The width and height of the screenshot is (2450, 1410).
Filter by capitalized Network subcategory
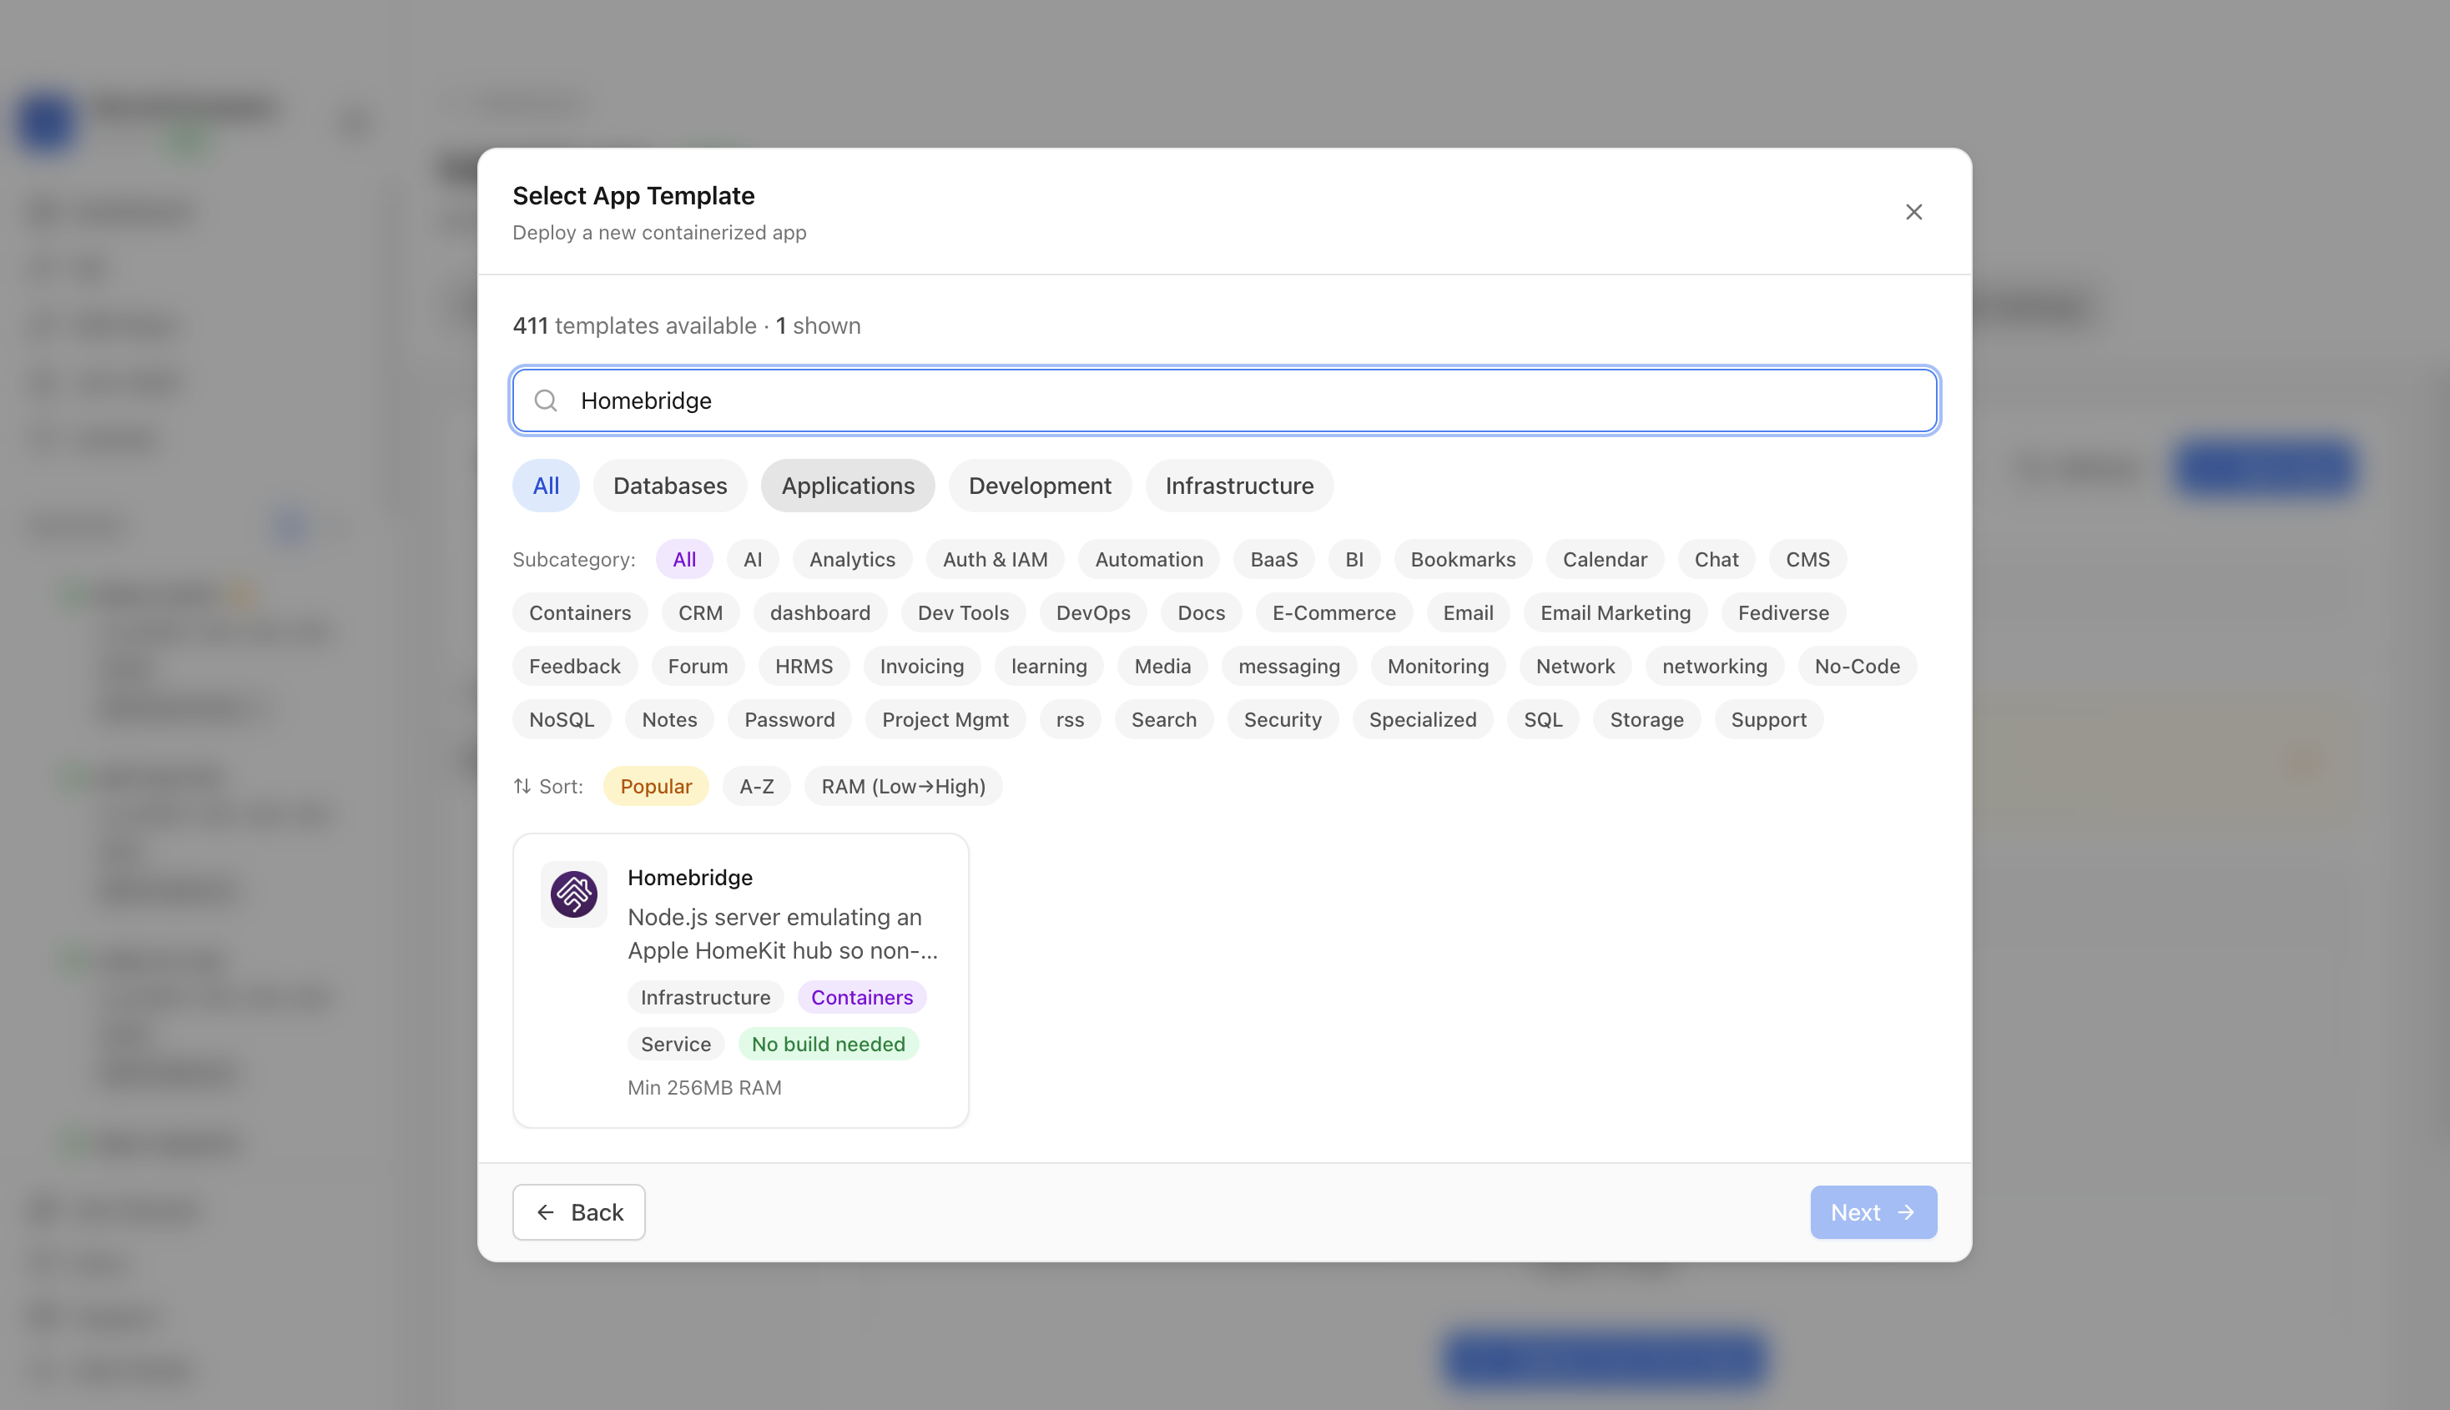pyautogui.click(x=1575, y=665)
